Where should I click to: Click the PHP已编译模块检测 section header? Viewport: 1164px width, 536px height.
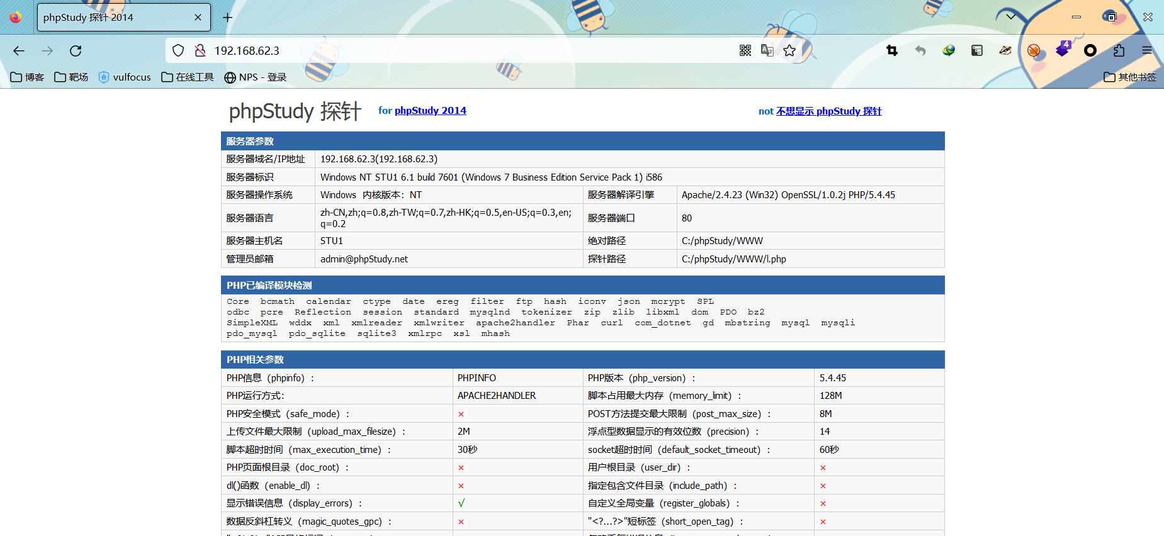pos(583,285)
